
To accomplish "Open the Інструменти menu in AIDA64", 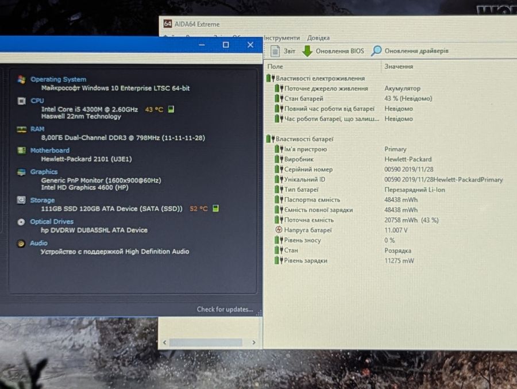I will (282, 38).
